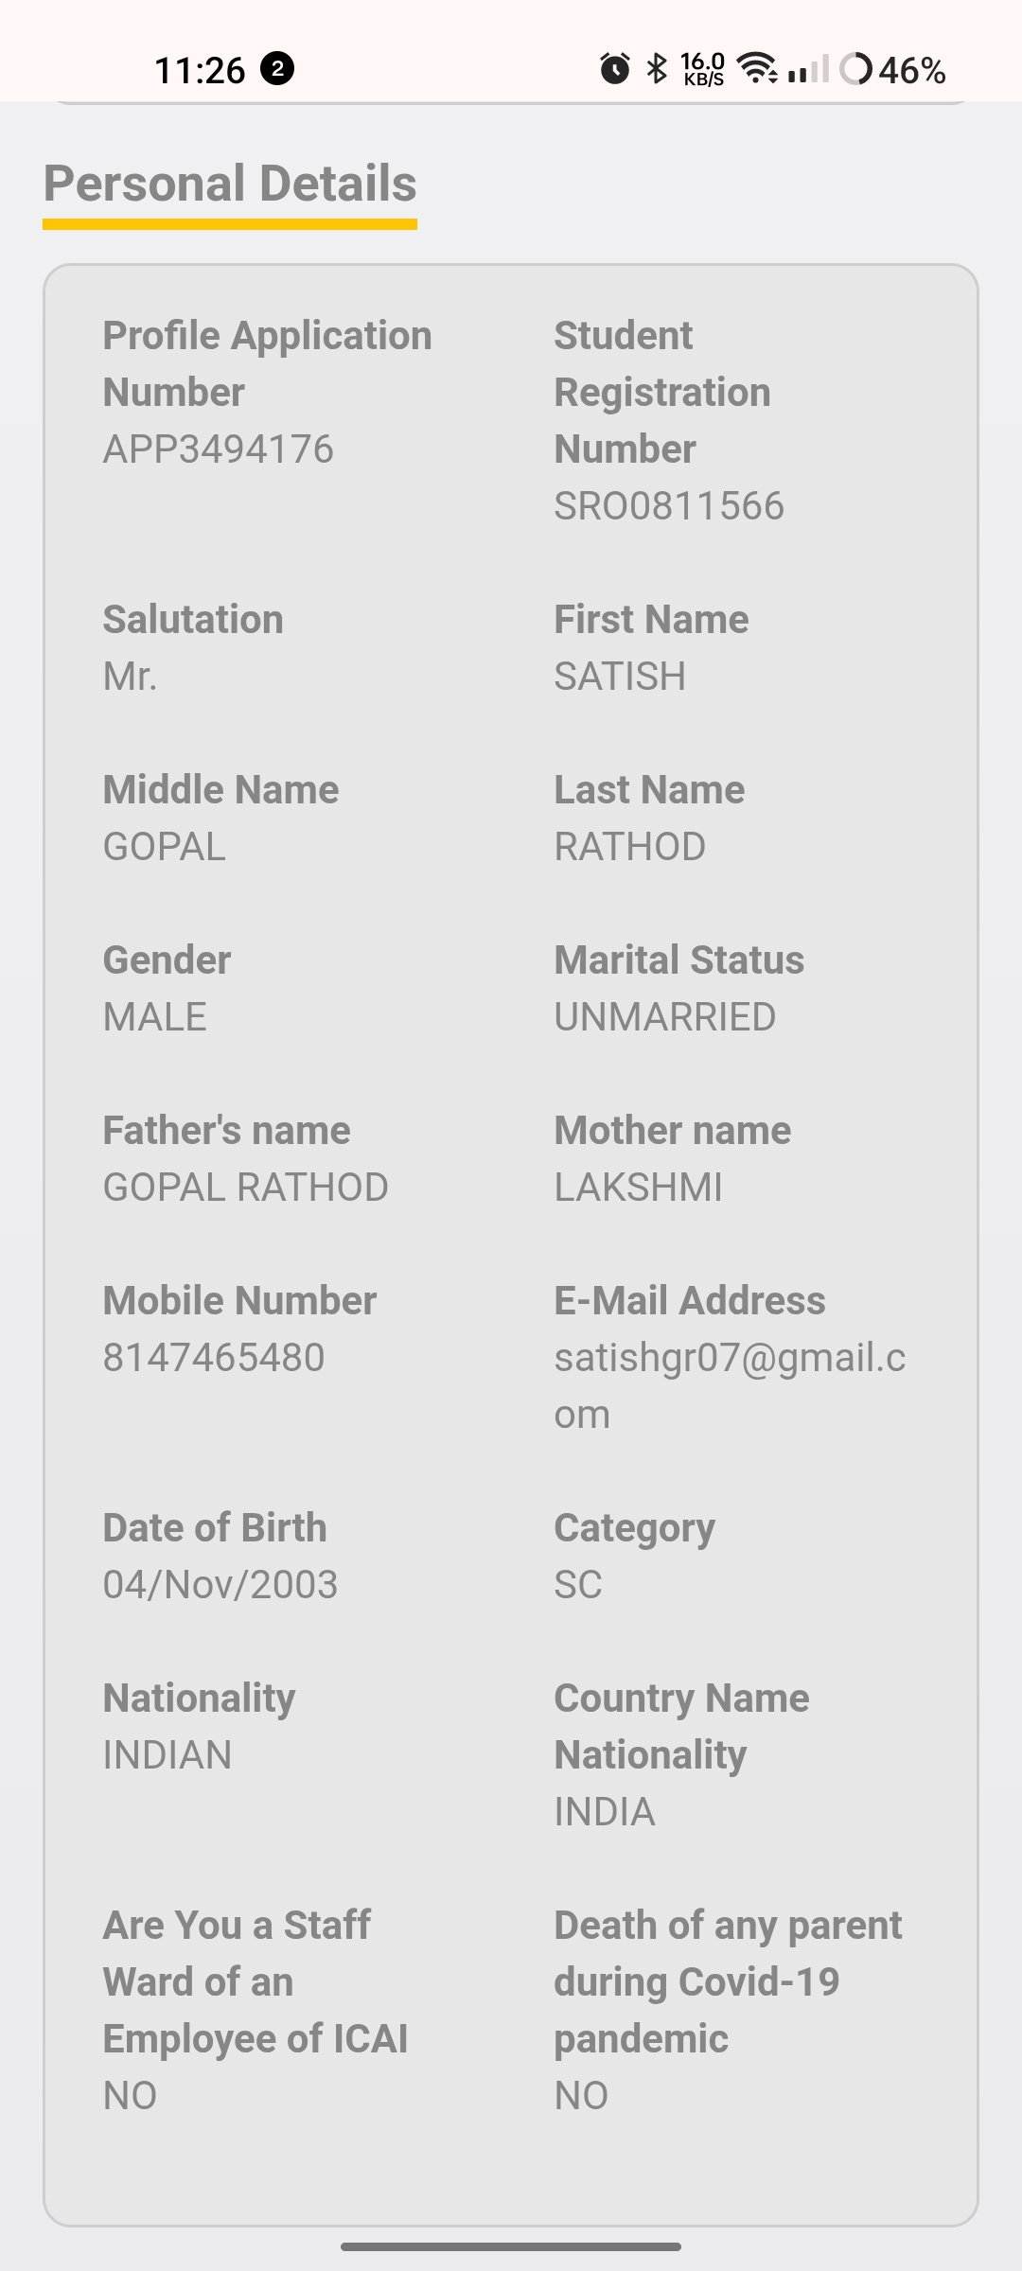This screenshot has width=1022, height=2271.
Task: Tap the Wi-Fi signal icon
Action: 758,68
